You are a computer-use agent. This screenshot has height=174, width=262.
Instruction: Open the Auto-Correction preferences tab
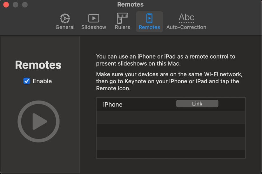click(186, 22)
